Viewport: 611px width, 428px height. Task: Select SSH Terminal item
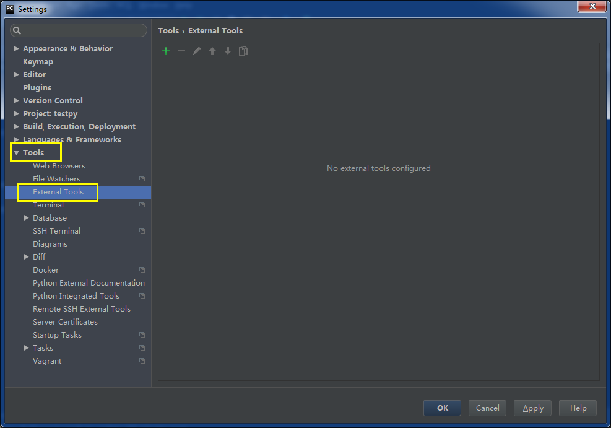click(x=56, y=231)
